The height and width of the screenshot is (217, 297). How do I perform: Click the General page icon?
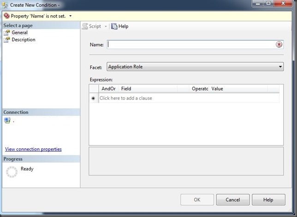click(x=7, y=33)
